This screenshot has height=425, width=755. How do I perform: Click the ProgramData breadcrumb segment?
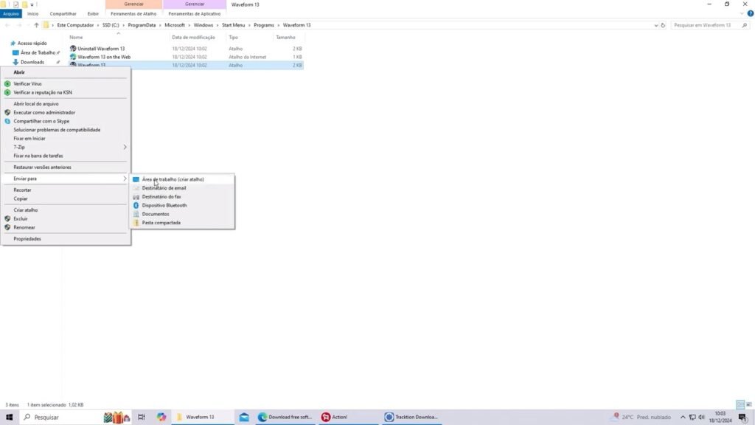pyautogui.click(x=142, y=25)
